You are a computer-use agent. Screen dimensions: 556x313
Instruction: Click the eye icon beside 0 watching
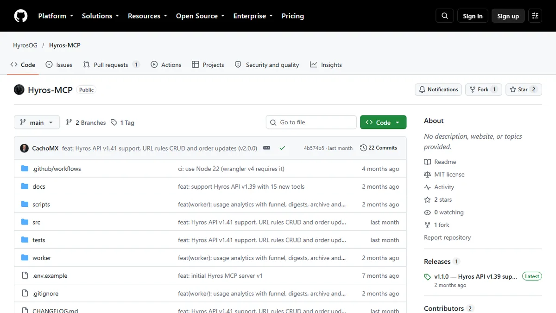427,212
